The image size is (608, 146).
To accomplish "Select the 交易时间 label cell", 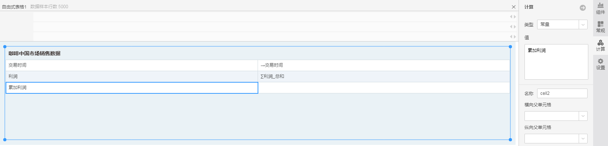I will coord(132,65).
